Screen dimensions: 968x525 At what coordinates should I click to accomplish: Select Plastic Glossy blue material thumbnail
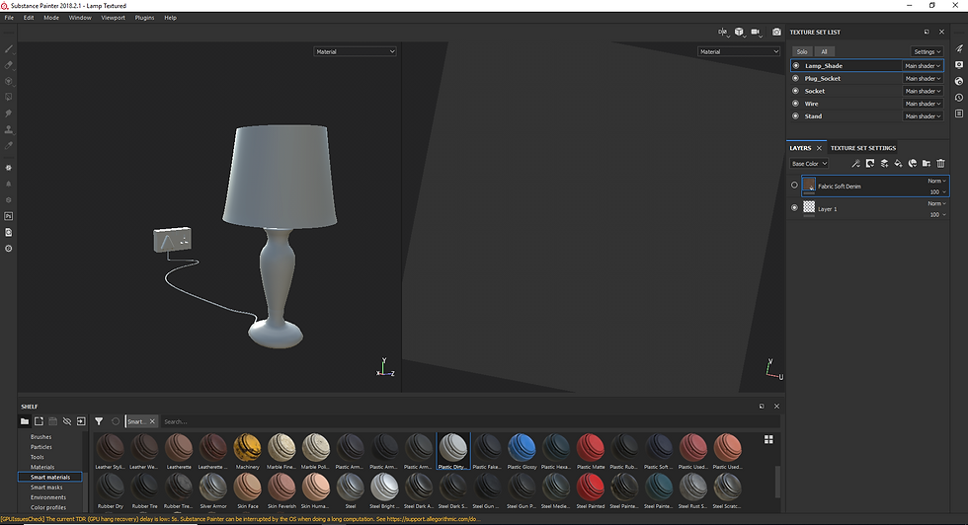pyautogui.click(x=522, y=451)
